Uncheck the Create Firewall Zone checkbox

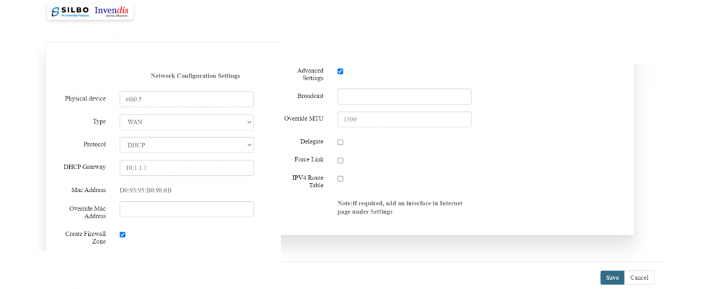[122, 235]
